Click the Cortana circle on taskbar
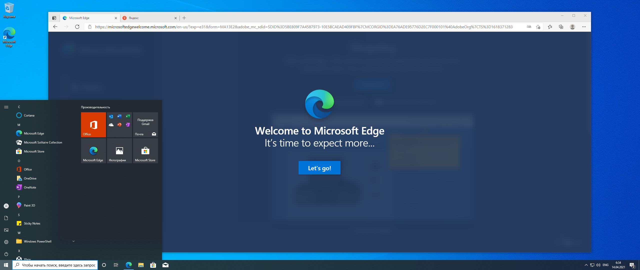 pyautogui.click(x=104, y=265)
